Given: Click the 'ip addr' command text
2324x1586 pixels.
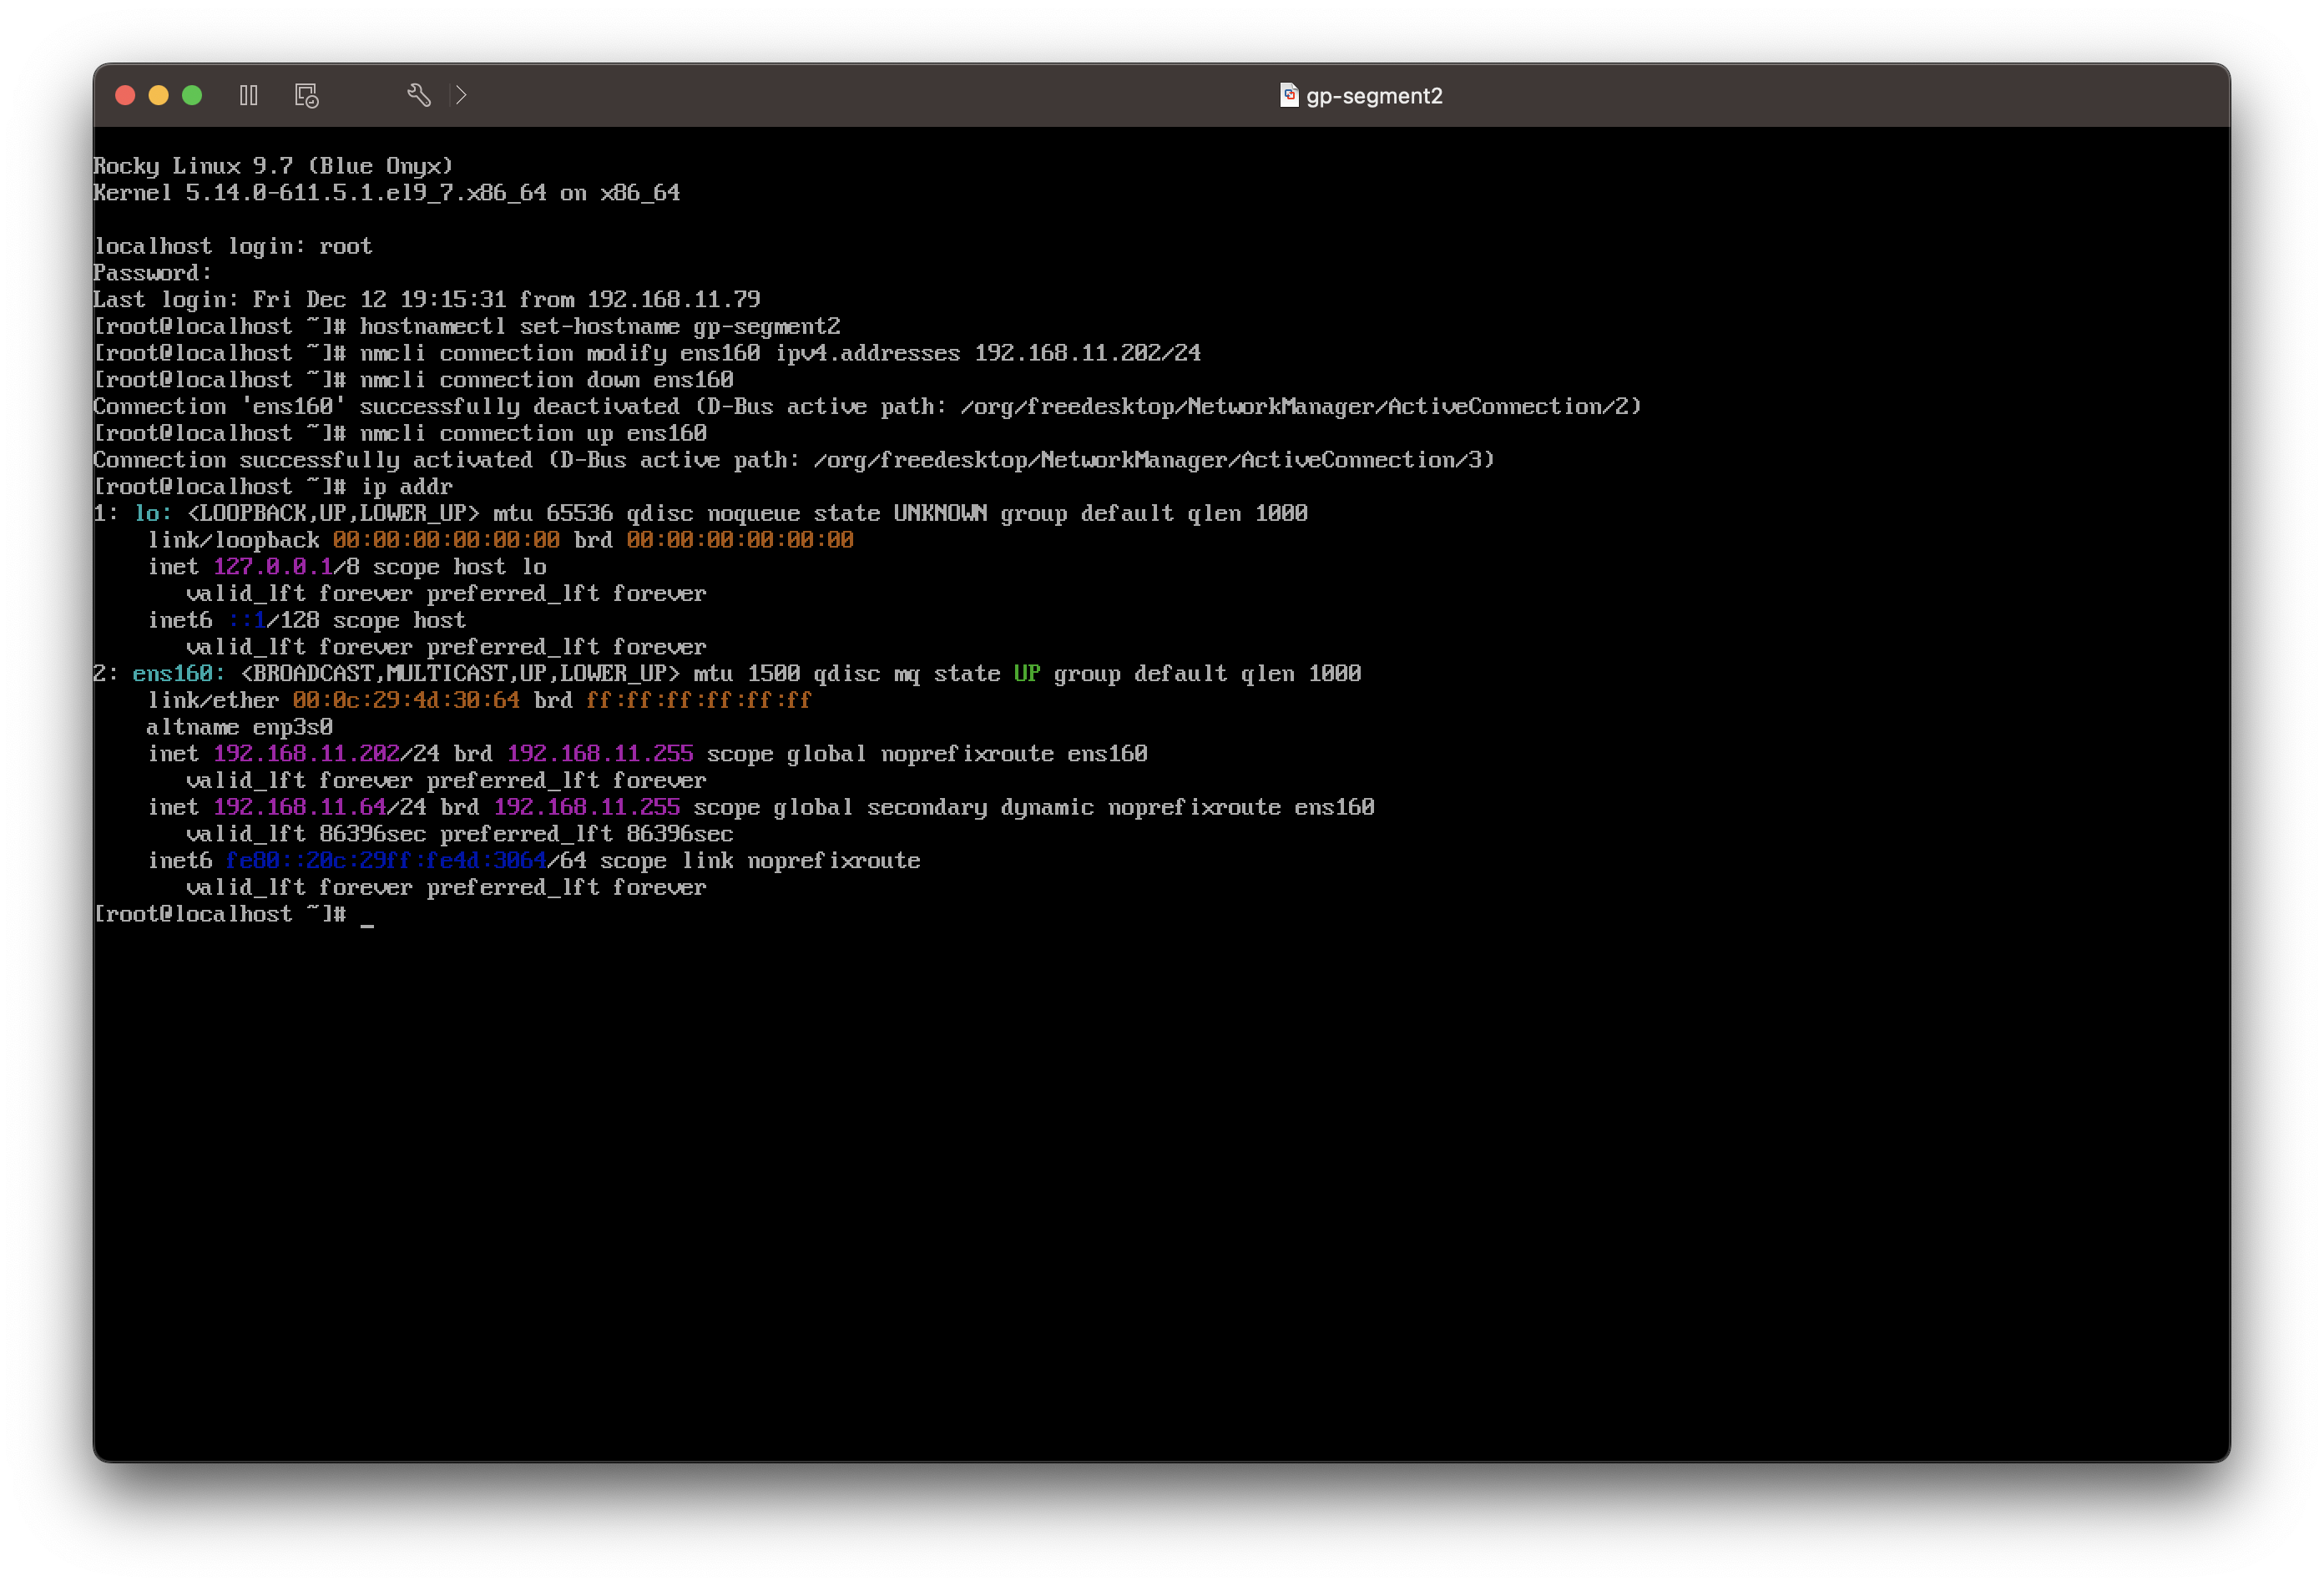Looking at the screenshot, I should 406,487.
